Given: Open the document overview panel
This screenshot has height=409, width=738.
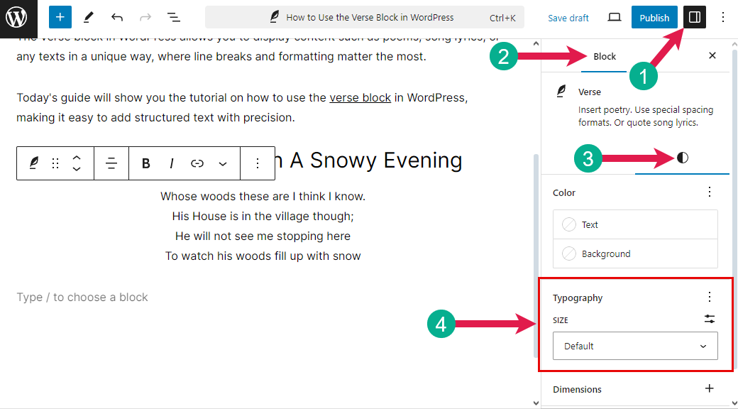Looking at the screenshot, I should point(174,16).
